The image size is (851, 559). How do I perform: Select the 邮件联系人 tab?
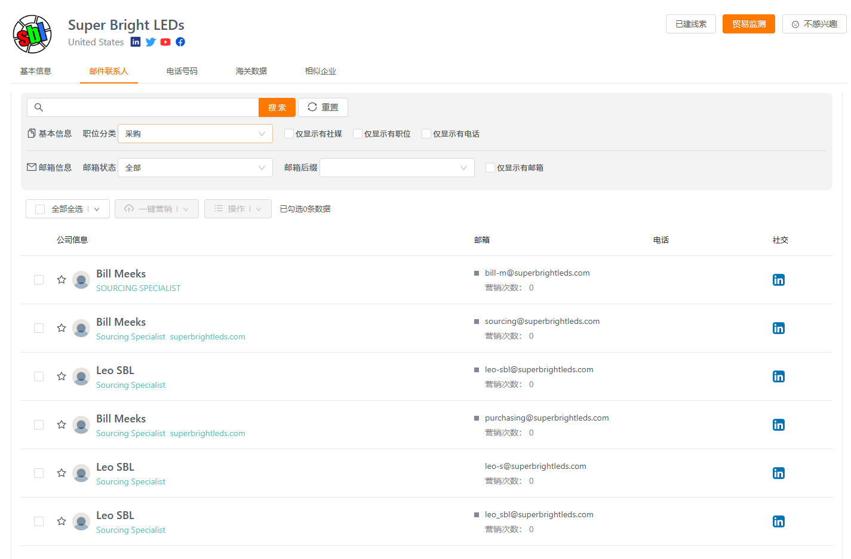(x=109, y=71)
